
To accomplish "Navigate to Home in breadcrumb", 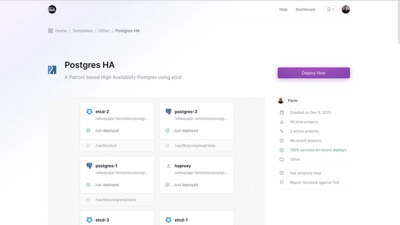I will (61, 31).
